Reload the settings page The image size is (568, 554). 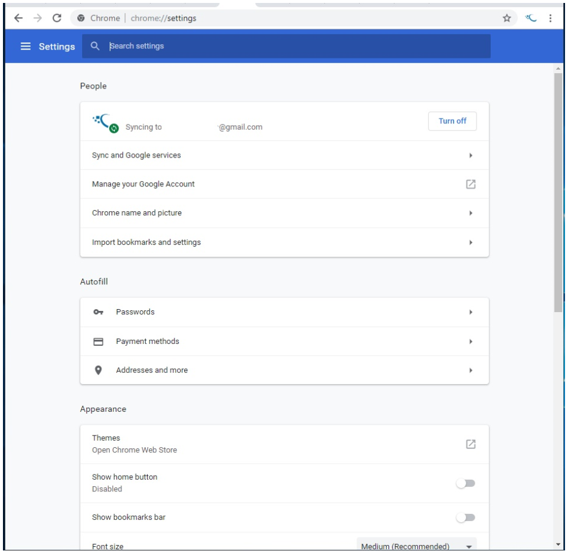[x=57, y=18]
